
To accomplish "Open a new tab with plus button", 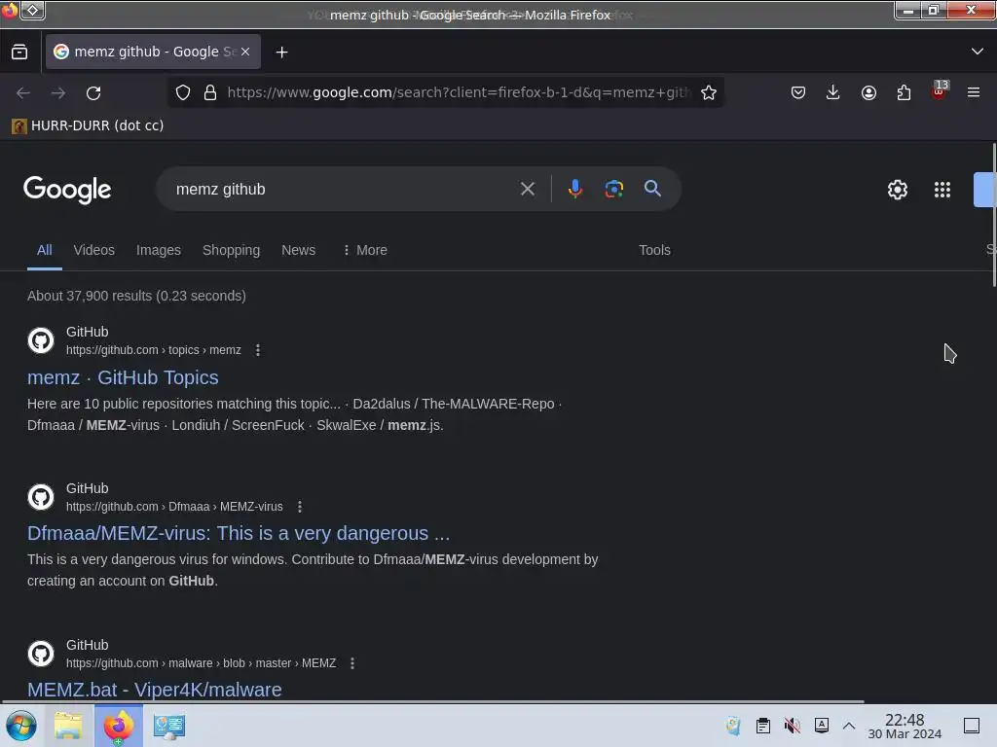I will click(x=281, y=53).
